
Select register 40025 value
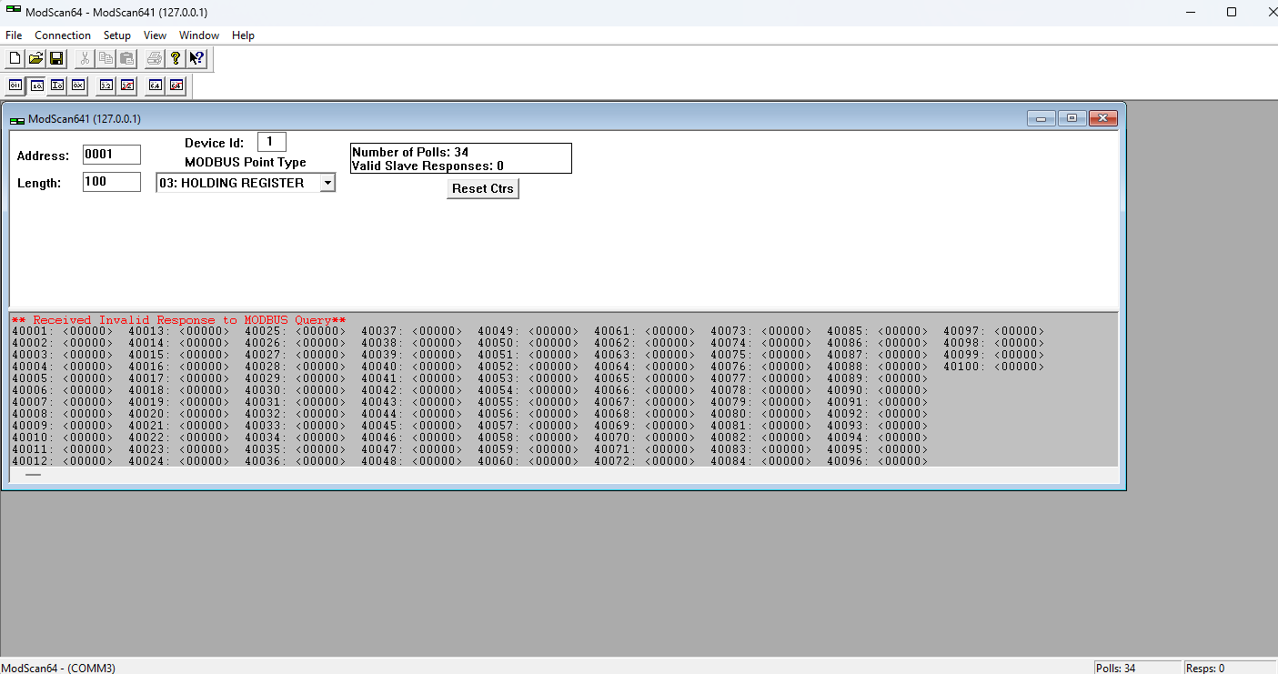coord(321,331)
